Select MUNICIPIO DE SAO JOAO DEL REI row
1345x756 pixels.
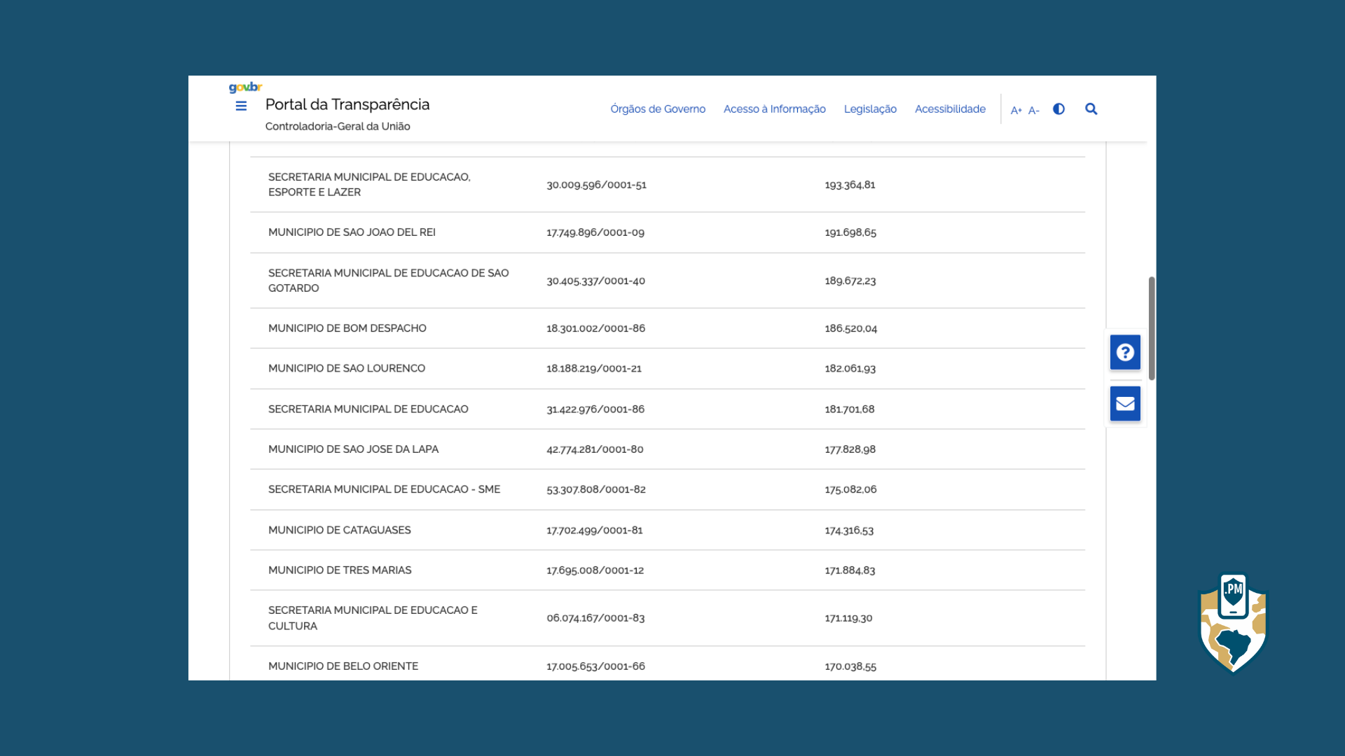(352, 232)
